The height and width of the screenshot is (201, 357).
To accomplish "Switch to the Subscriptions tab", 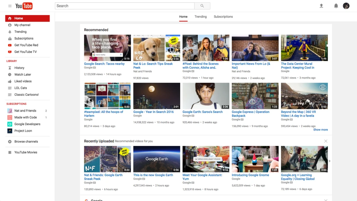I will pos(223,17).
